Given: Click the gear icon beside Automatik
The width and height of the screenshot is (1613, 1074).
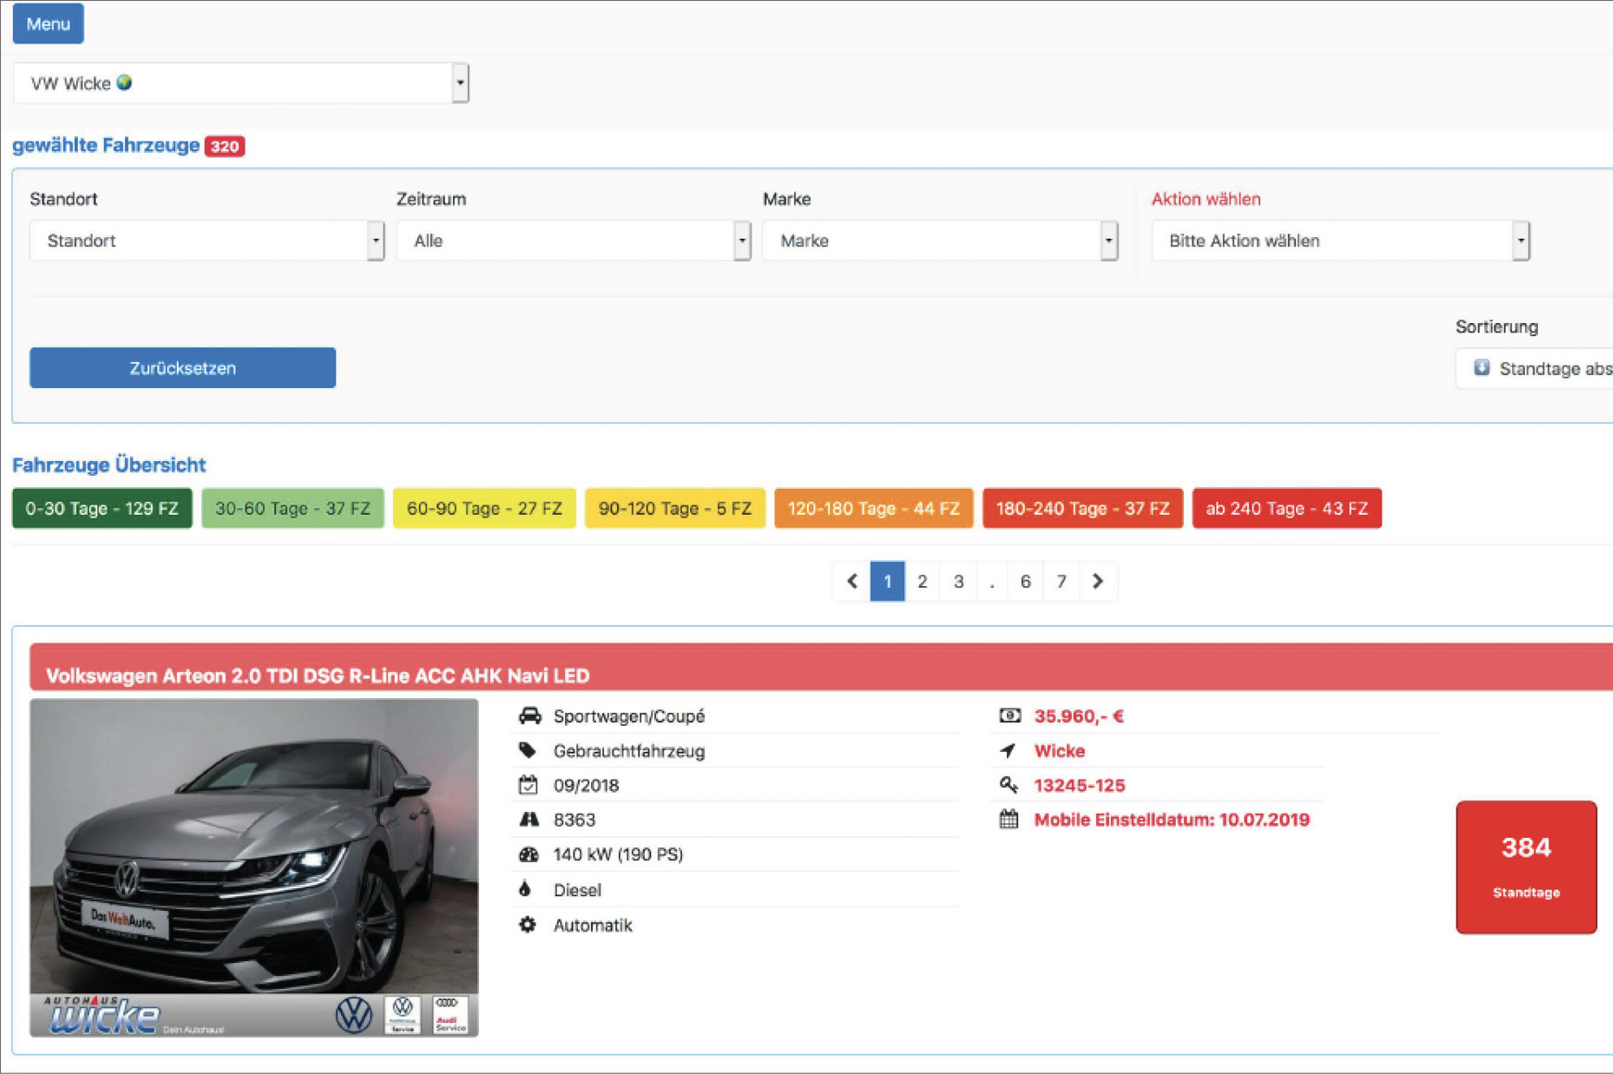Looking at the screenshot, I should tap(527, 925).
